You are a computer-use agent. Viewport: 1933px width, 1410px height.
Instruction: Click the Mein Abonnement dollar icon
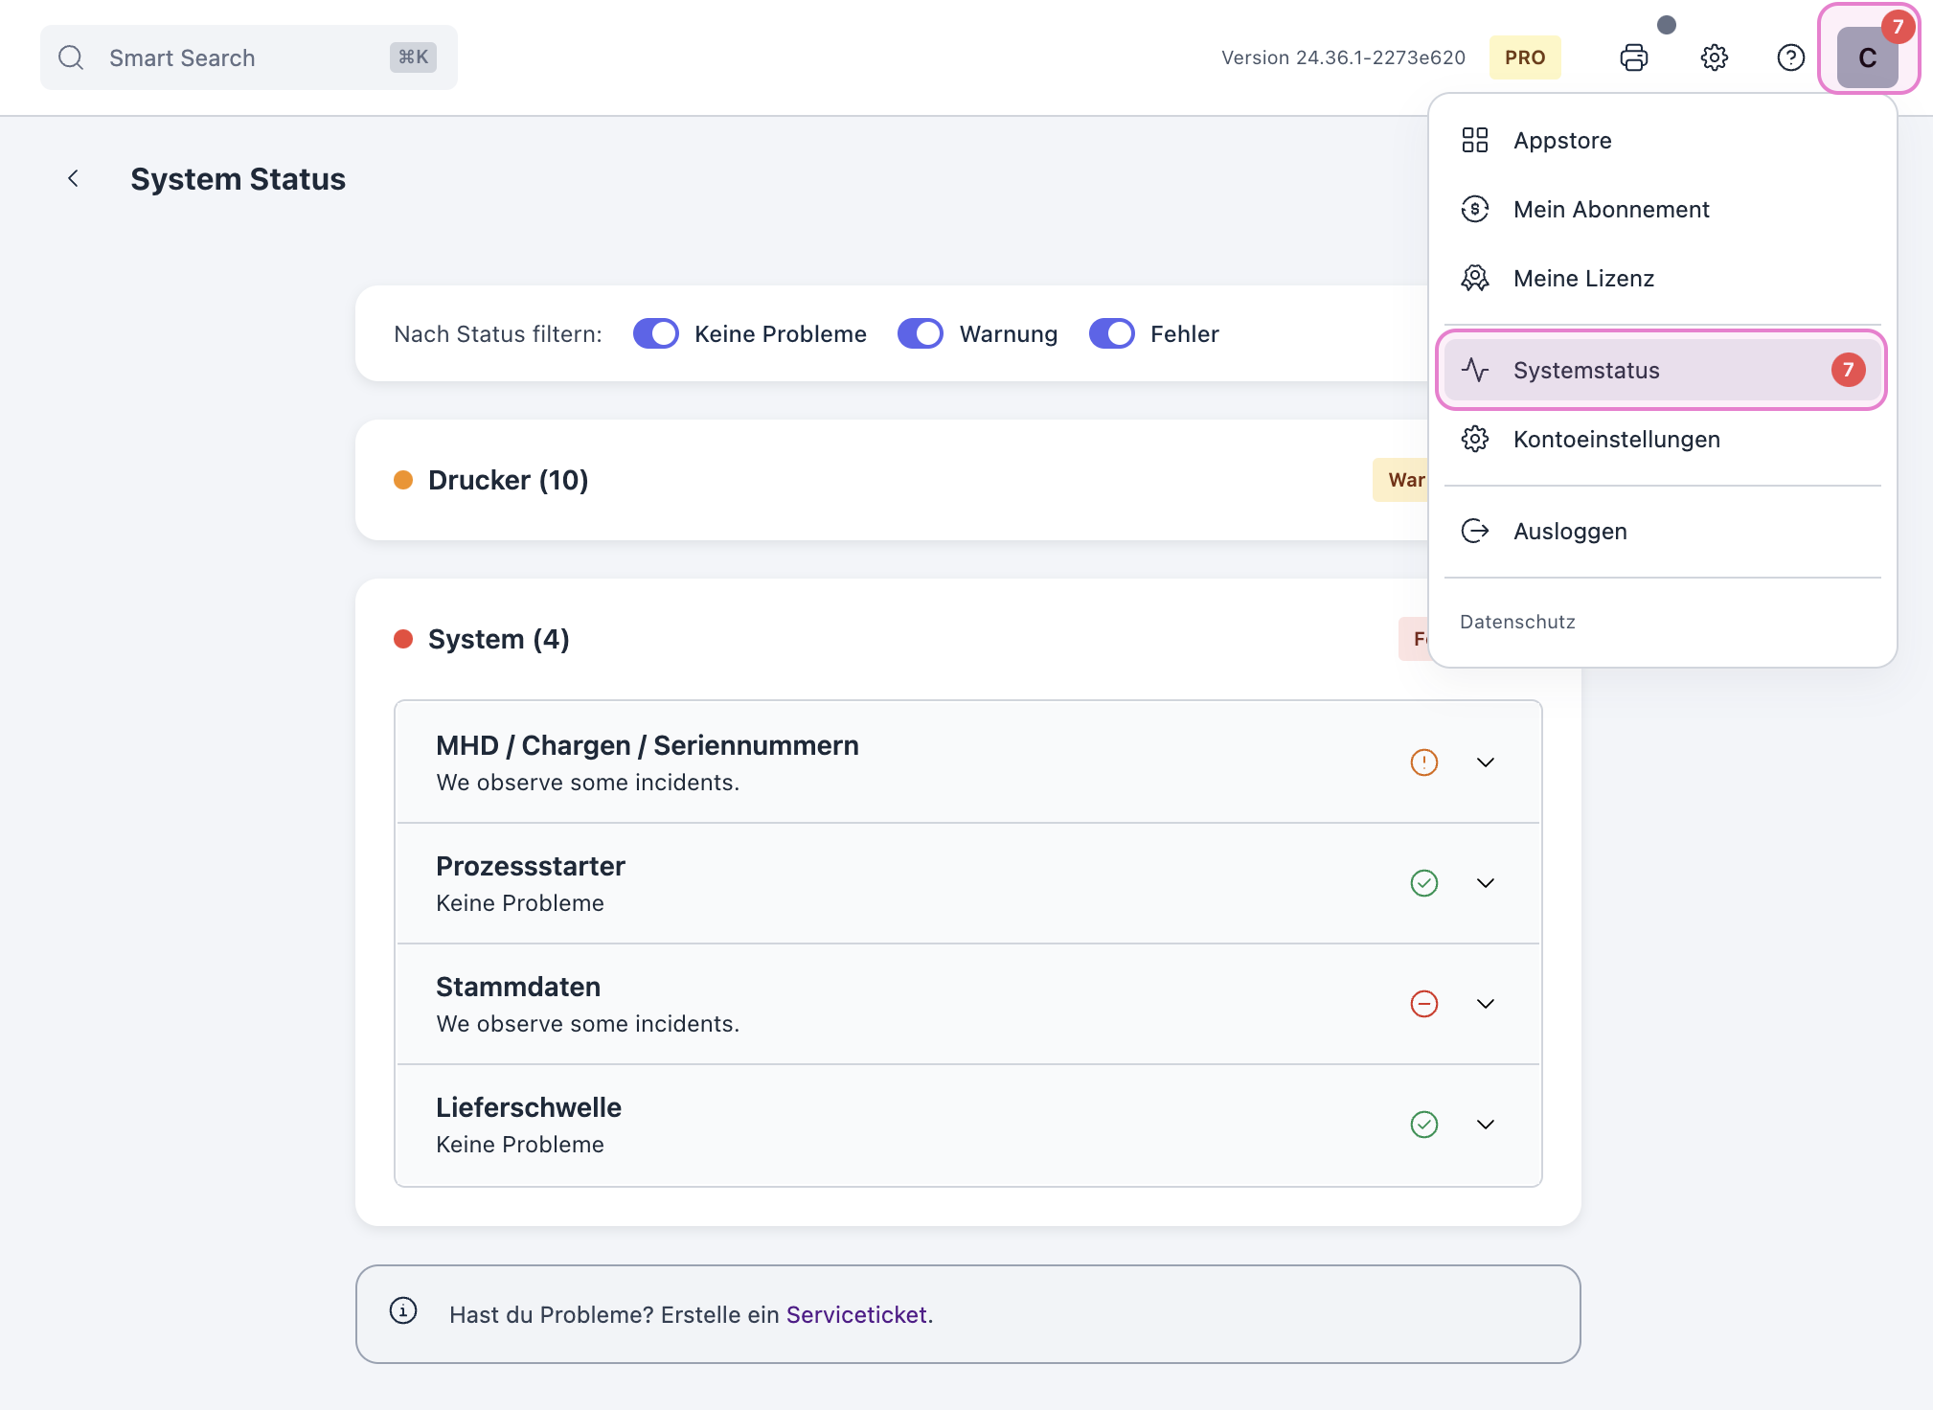[1475, 209]
